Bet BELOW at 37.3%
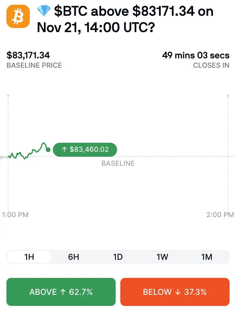This screenshot has width=236, height=310. (175, 292)
